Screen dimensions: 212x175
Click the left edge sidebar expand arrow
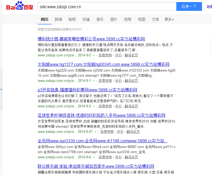point(1,90)
